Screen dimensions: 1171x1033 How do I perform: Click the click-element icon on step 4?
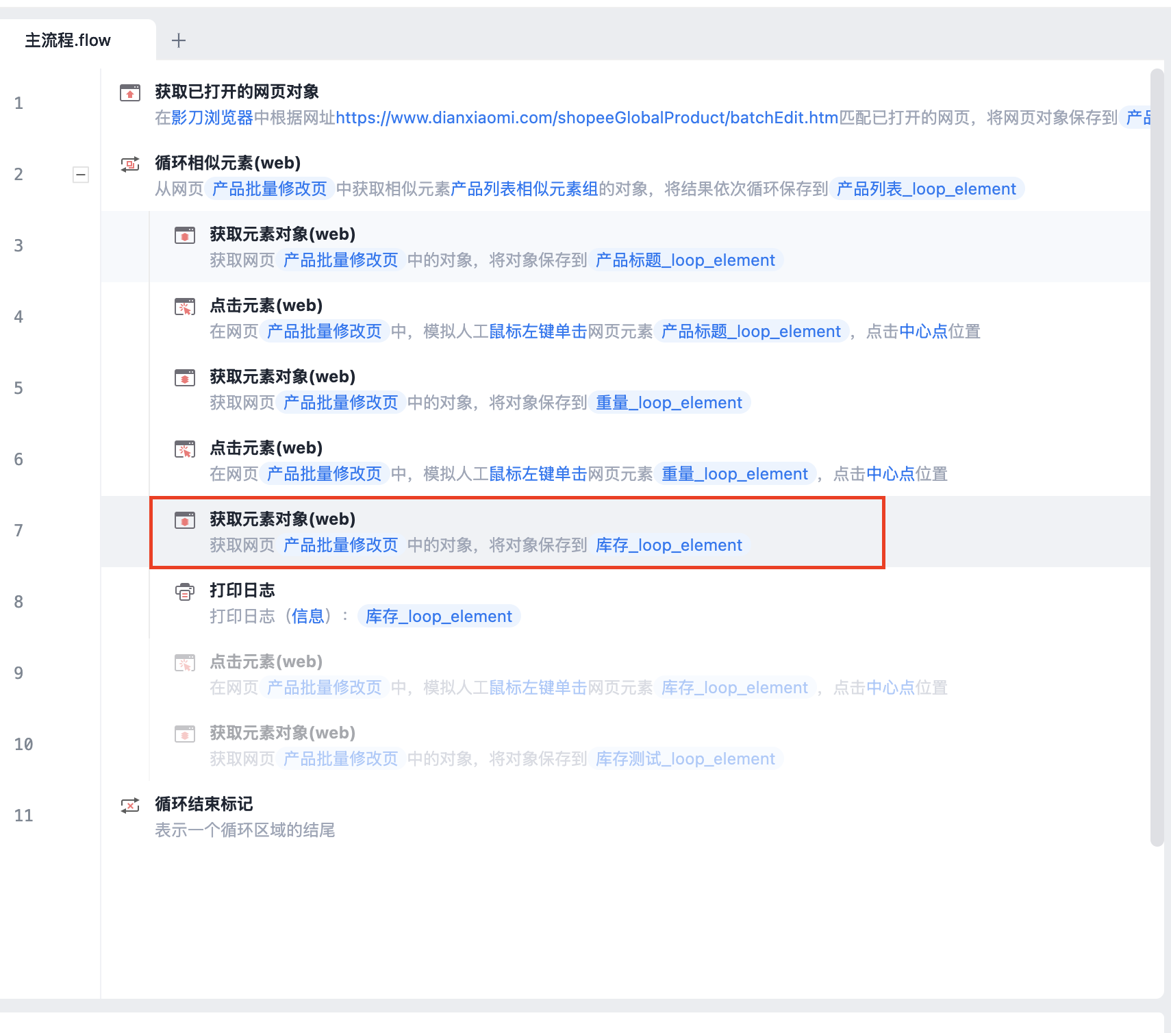pyautogui.click(x=185, y=306)
